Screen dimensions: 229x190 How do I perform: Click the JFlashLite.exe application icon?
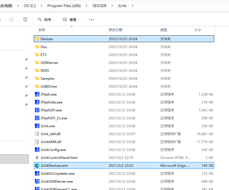(x=37, y=102)
